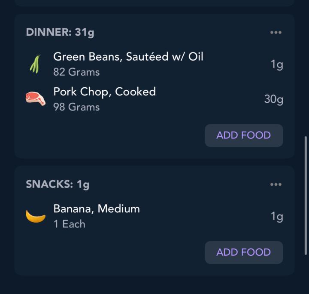Open the Dinner three-dots options menu
This screenshot has height=294, width=309.
(x=276, y=33)
